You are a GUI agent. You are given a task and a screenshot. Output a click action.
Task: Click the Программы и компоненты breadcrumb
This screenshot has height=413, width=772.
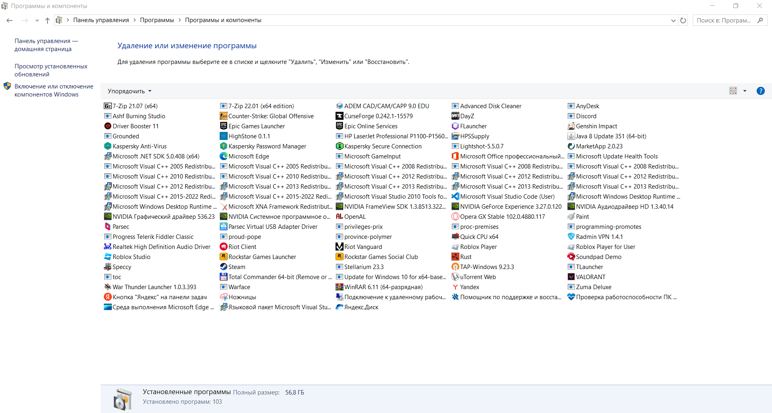coord(223,20)
